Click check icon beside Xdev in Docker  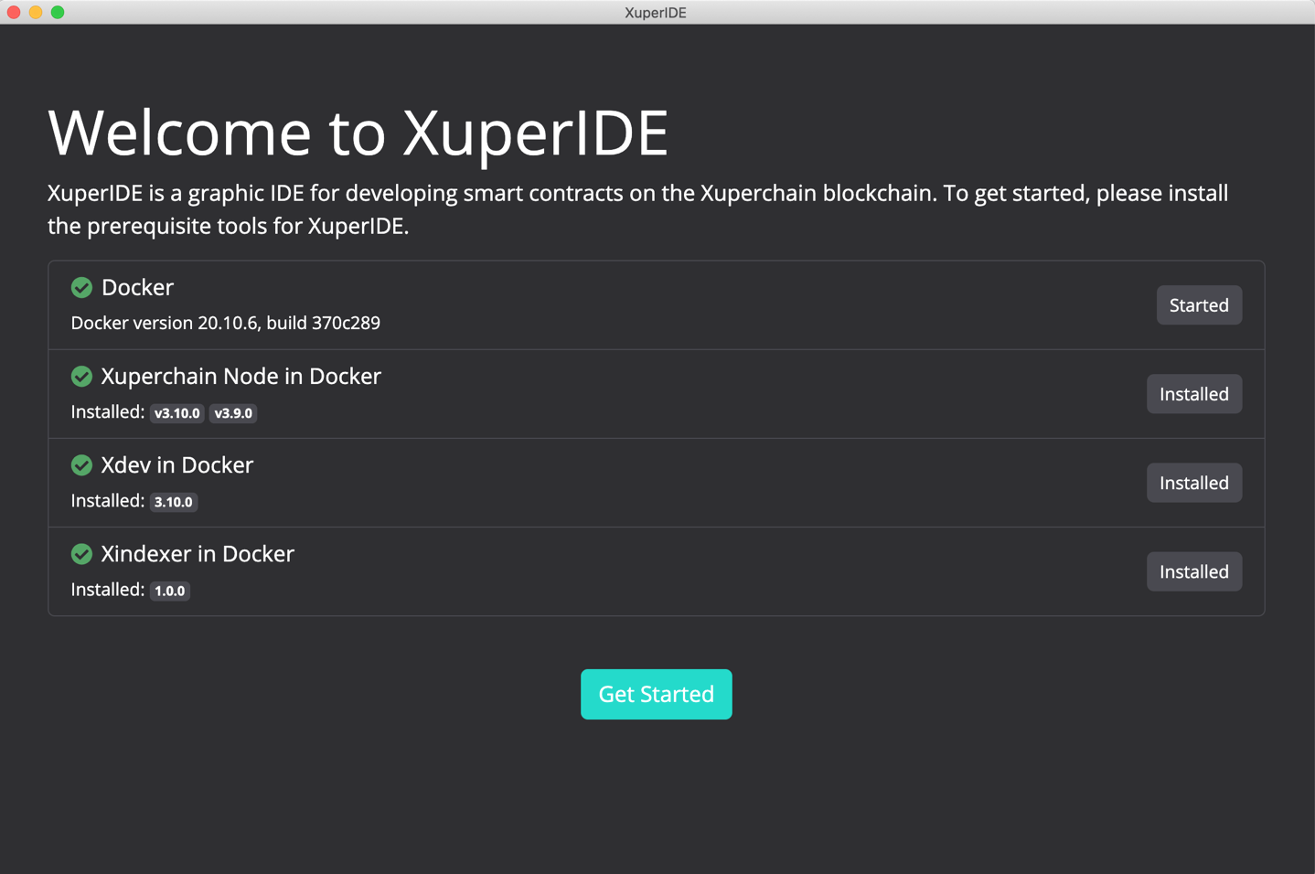pos(81,464)
